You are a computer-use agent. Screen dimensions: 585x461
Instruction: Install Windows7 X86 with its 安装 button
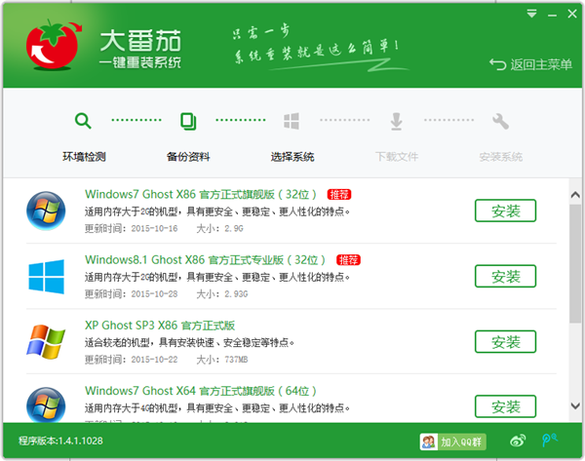tap(505, 211)
